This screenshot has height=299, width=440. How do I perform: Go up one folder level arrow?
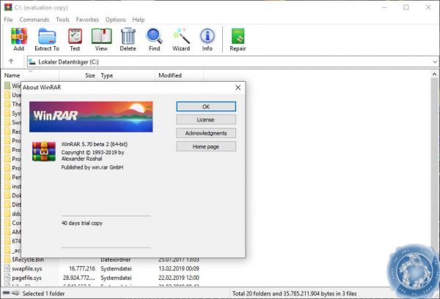click(x=11, y=61)
